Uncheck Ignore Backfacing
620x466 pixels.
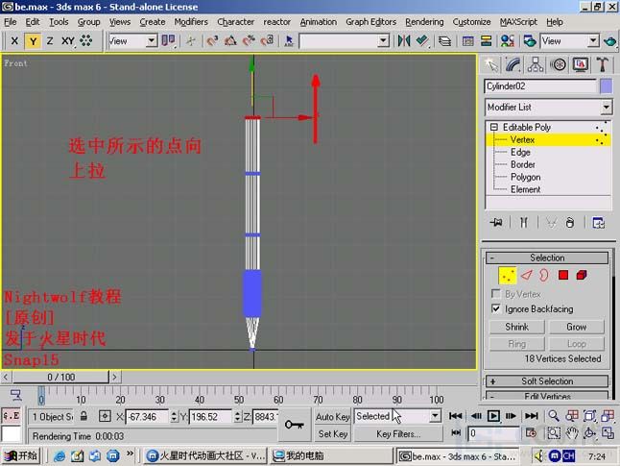pyautogui.click(x=495, y=308)
